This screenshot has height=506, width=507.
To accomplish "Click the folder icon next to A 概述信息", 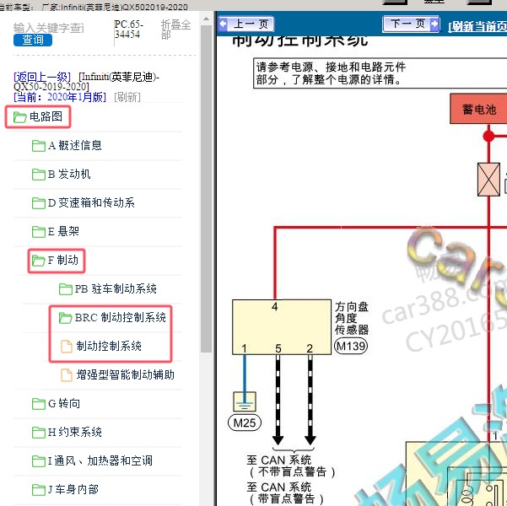I will pyautogui.click(x=39, y=146).
